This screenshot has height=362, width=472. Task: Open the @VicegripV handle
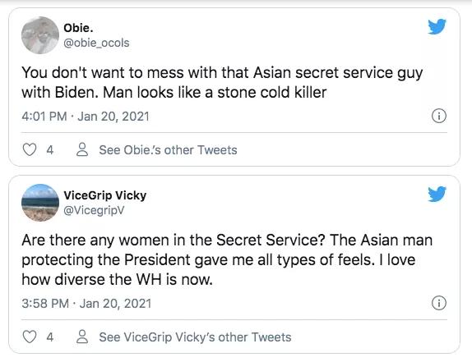pos(94,210)
